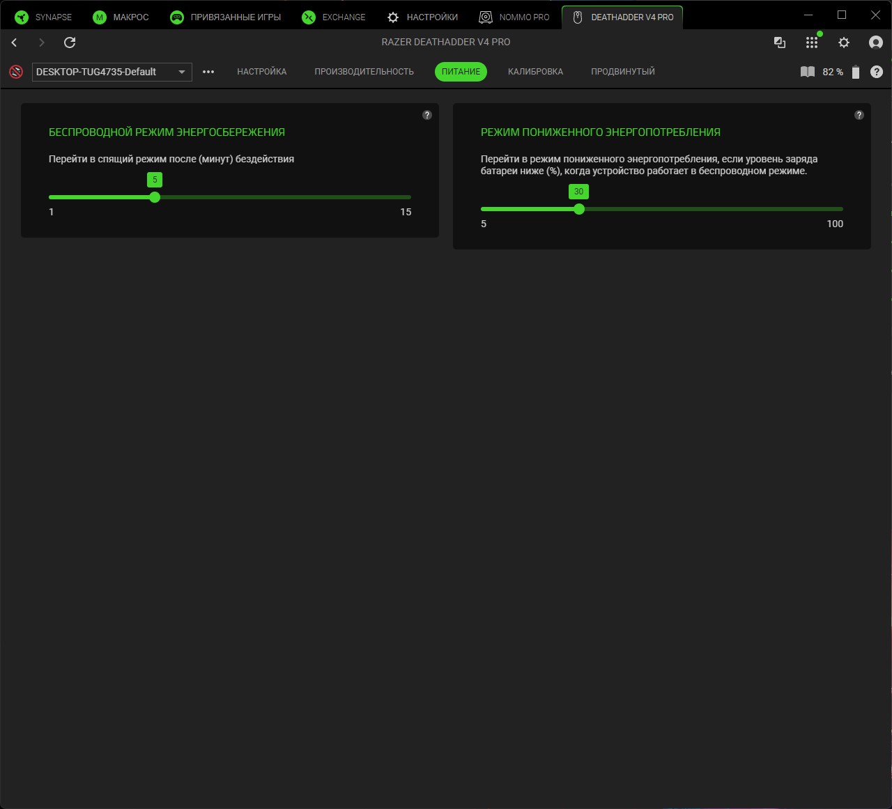Click the Nommo Pro speaker icon
Screen dimensions: 892x809
(x=486, y=17)
